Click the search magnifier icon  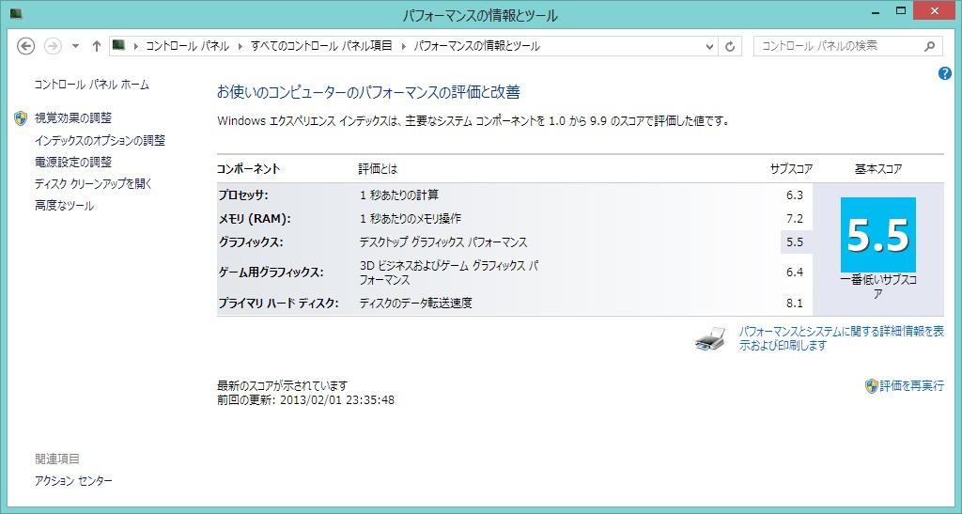click(929, 46)
